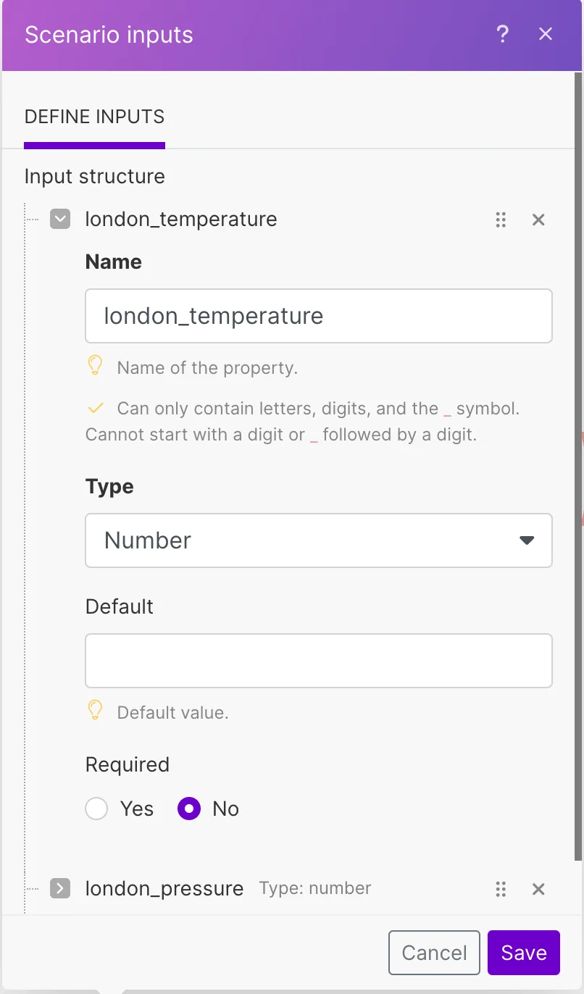This screenshot has height=994, width=584.
Task: Click the london_pressure tree row label
Action: tap(164, 889)
